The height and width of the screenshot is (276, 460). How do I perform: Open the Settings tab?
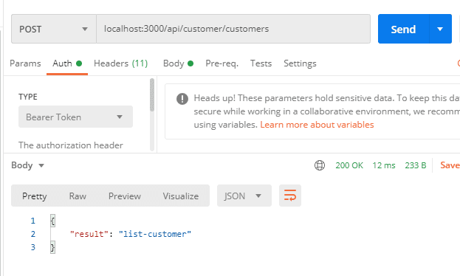point(300,63)
